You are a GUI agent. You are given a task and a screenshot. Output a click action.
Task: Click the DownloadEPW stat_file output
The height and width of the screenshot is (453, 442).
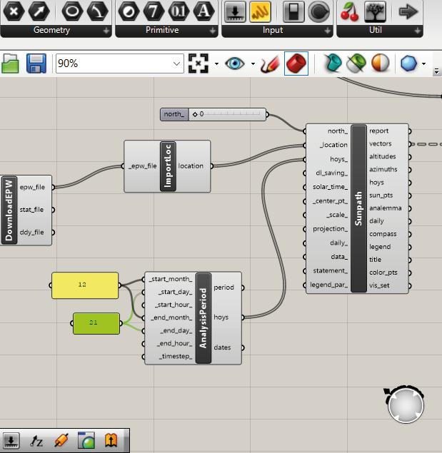click(x=31, y=210)
